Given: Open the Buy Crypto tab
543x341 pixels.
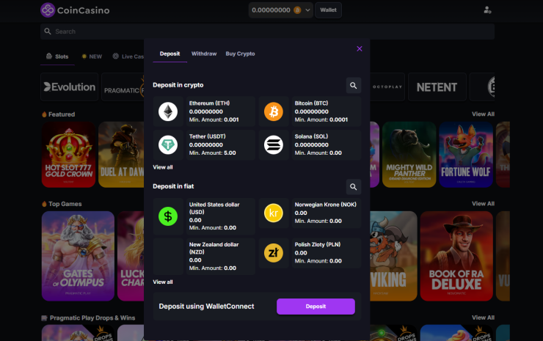Looking at the screenshot, I should 240,54.
